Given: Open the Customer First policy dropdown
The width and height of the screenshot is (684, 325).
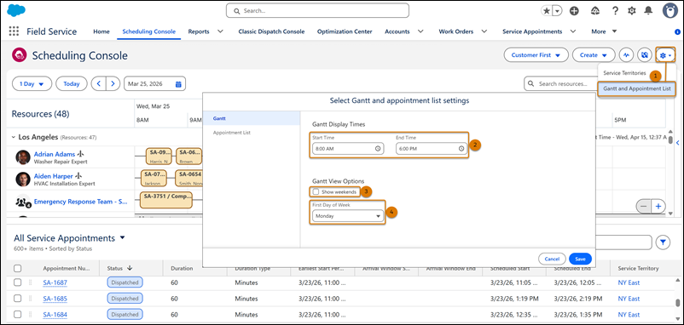Looking at the screenshot, I should (x=536, y=55).
